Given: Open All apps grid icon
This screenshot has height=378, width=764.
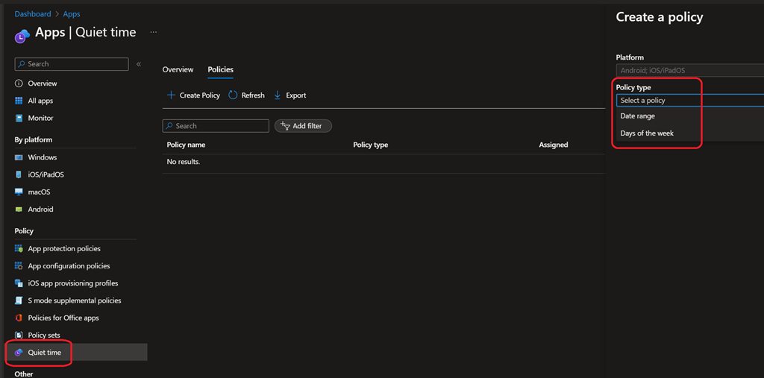Looking at the screenshot, I should 19,101.
